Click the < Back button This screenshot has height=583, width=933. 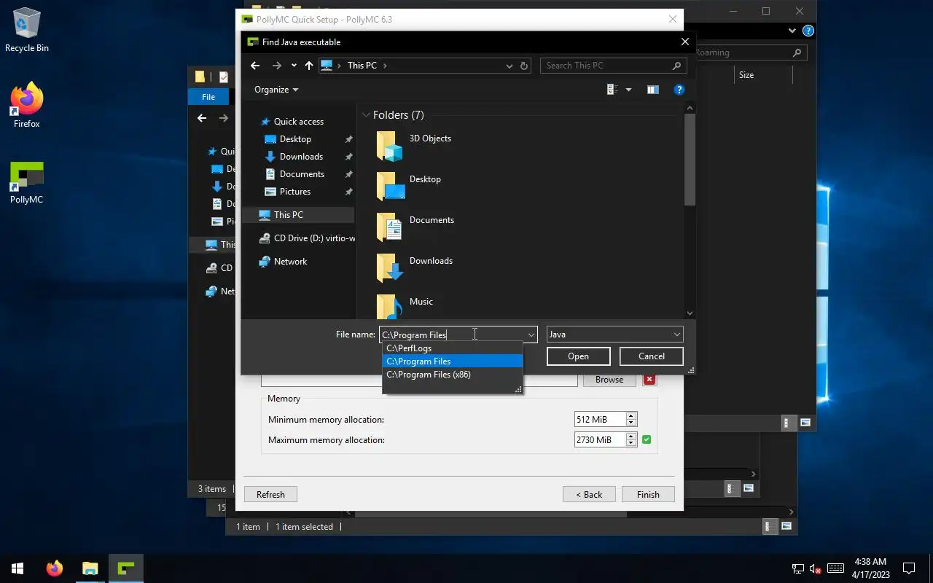(x=589, y=494)
